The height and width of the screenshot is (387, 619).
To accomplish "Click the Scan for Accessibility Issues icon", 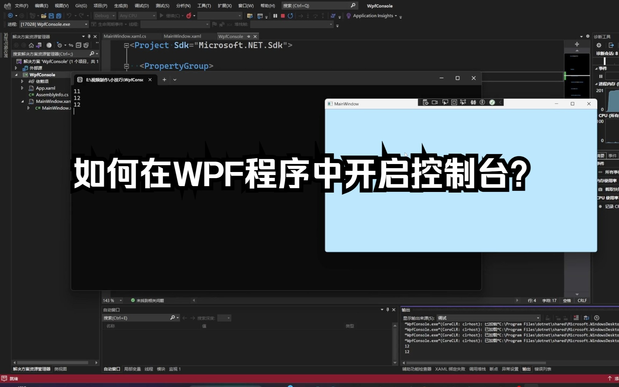I will coord(482,102).
